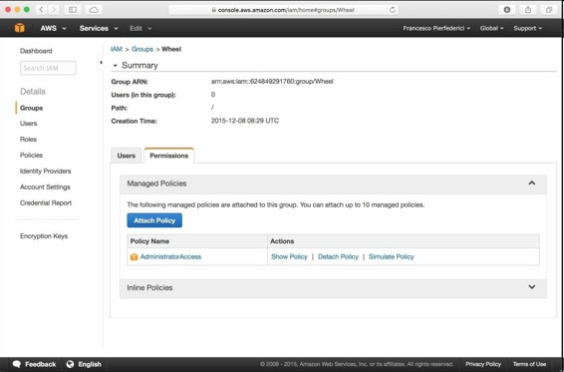
Task: Click the Feedback speech bubble icon
Action: coord(17,364)
